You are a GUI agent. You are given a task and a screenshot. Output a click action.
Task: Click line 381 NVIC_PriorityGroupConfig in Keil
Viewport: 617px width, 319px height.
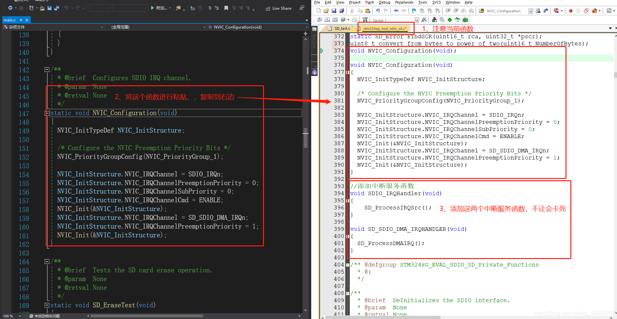click(440, 101)
